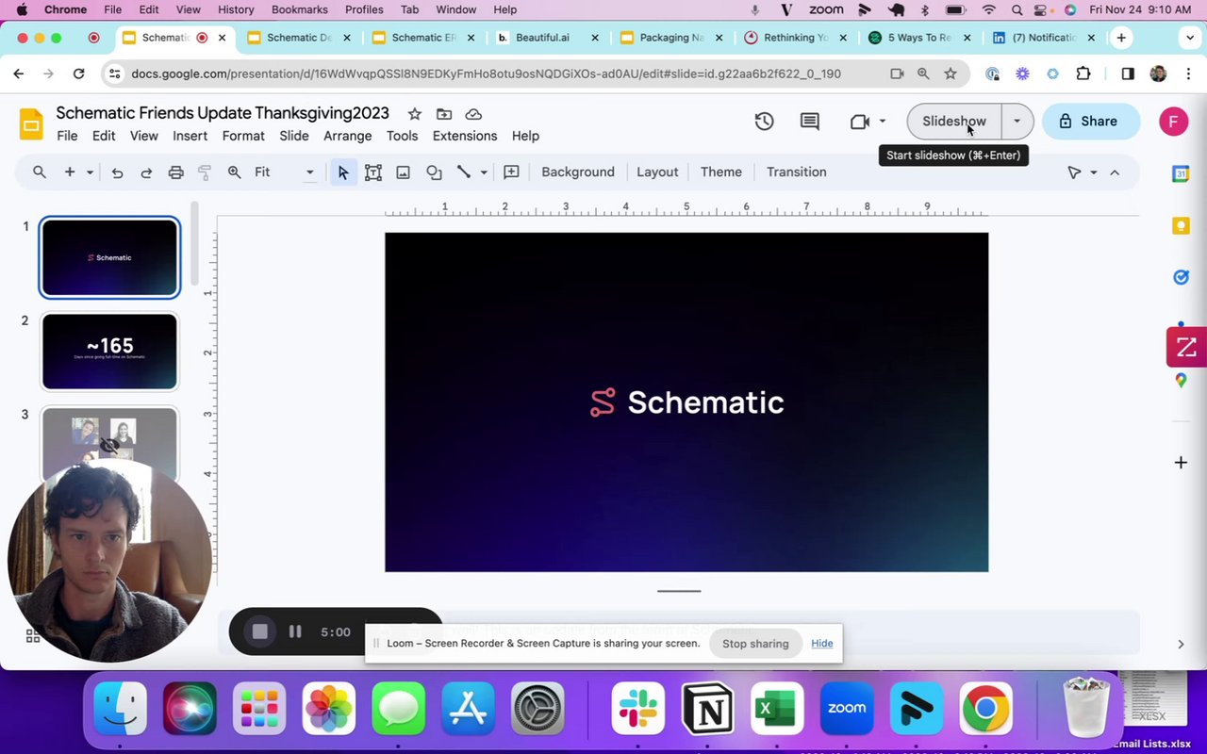Start the Slideshow

pos(954,121)
